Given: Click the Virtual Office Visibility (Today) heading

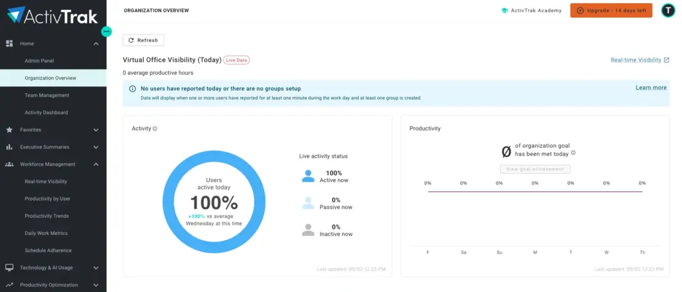Looking at the screenshot, I should (172, 60).
